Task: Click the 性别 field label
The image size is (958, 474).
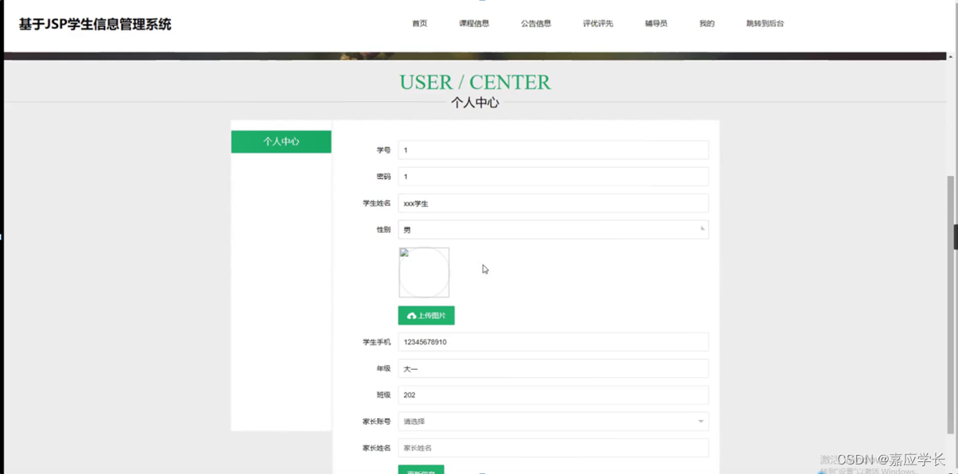Action: [x=383, y=230]
